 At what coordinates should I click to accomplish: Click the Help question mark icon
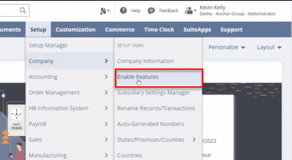click(x=123, y=10)
